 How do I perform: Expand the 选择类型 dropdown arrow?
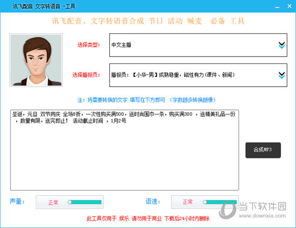pyautogui.click(x=281, y=45)
